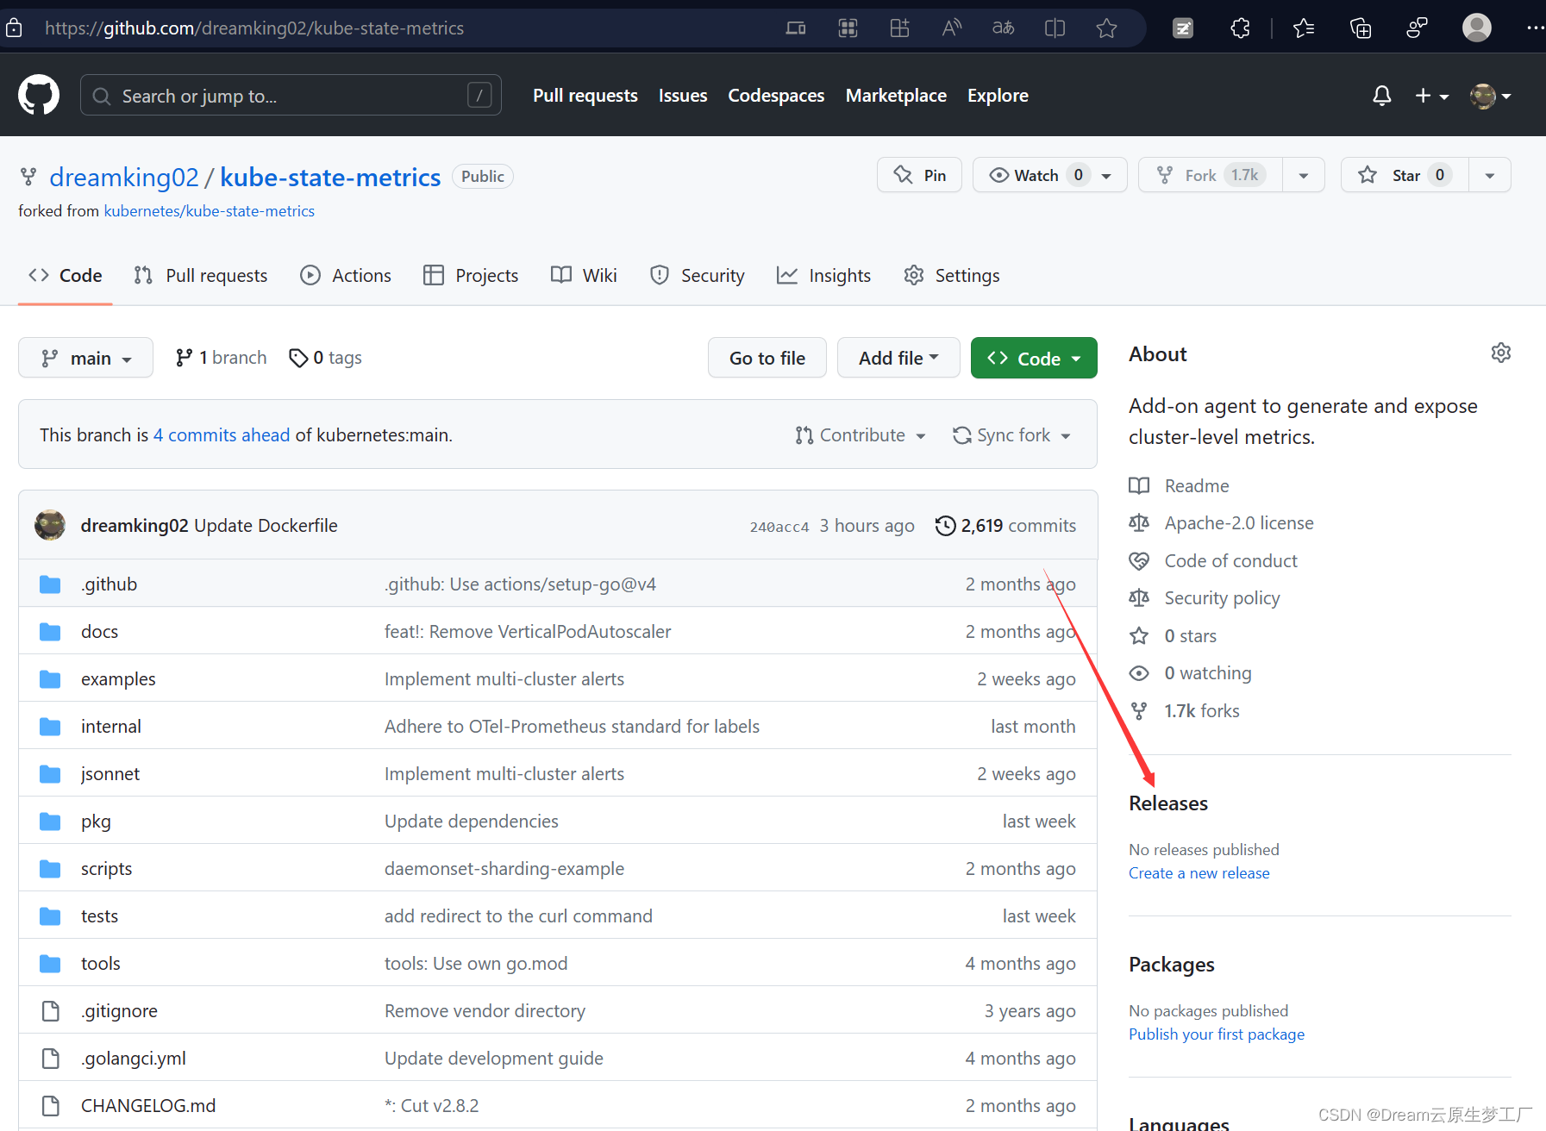Open the commit history clock icon

945,526
